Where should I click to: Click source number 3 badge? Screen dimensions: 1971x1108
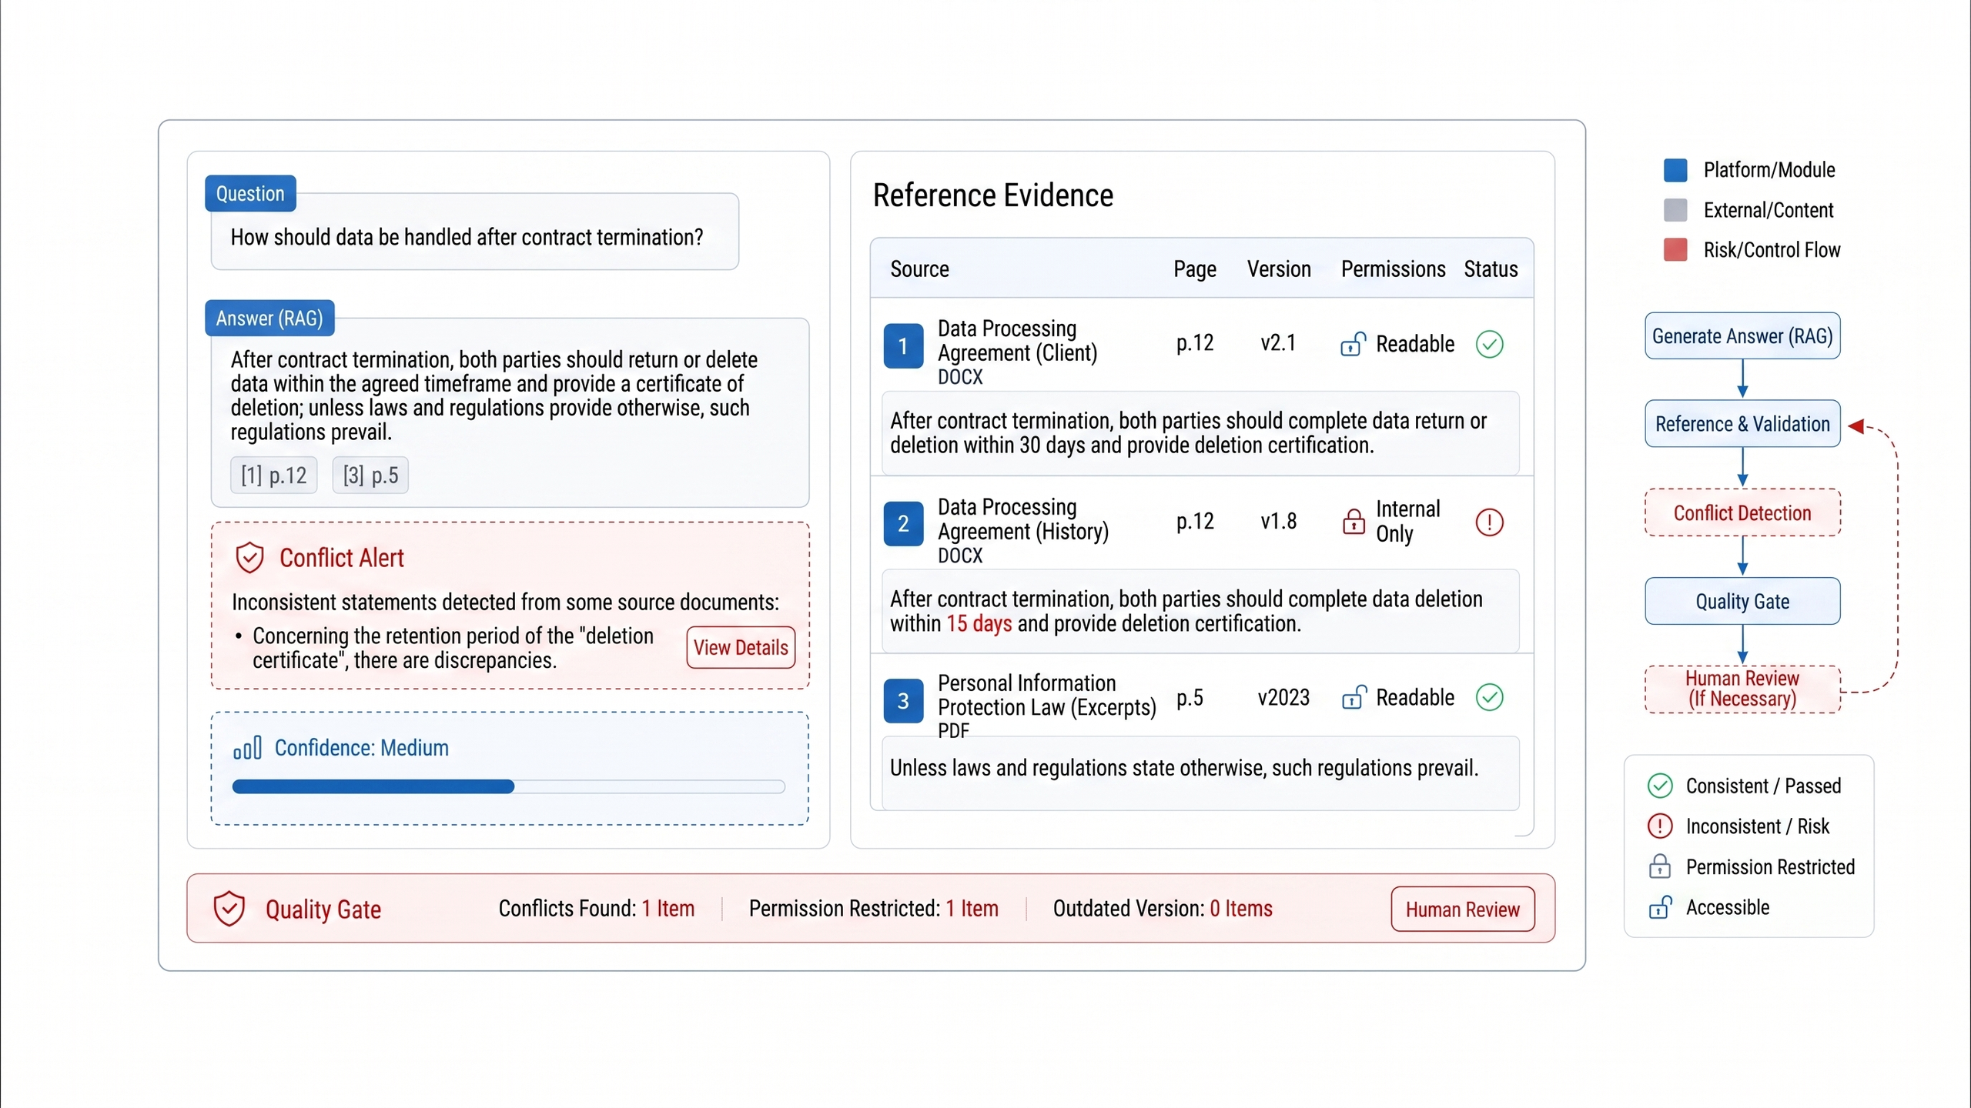[903, 701]
